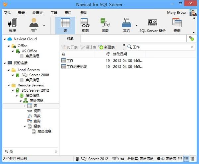Select US Office in the tree
The image size is (199, 164).
pyautogui.click(x=29, y=51)
